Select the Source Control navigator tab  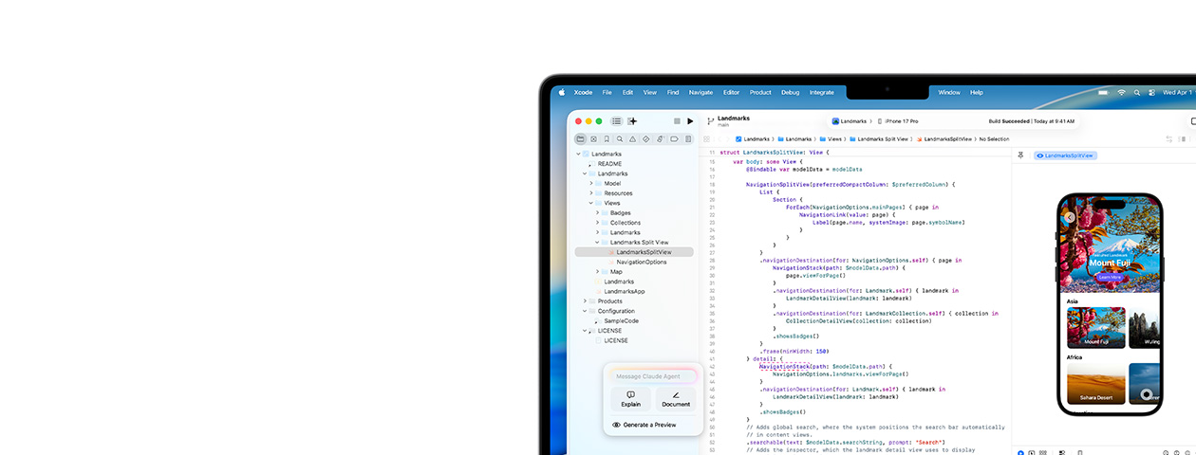593,138
